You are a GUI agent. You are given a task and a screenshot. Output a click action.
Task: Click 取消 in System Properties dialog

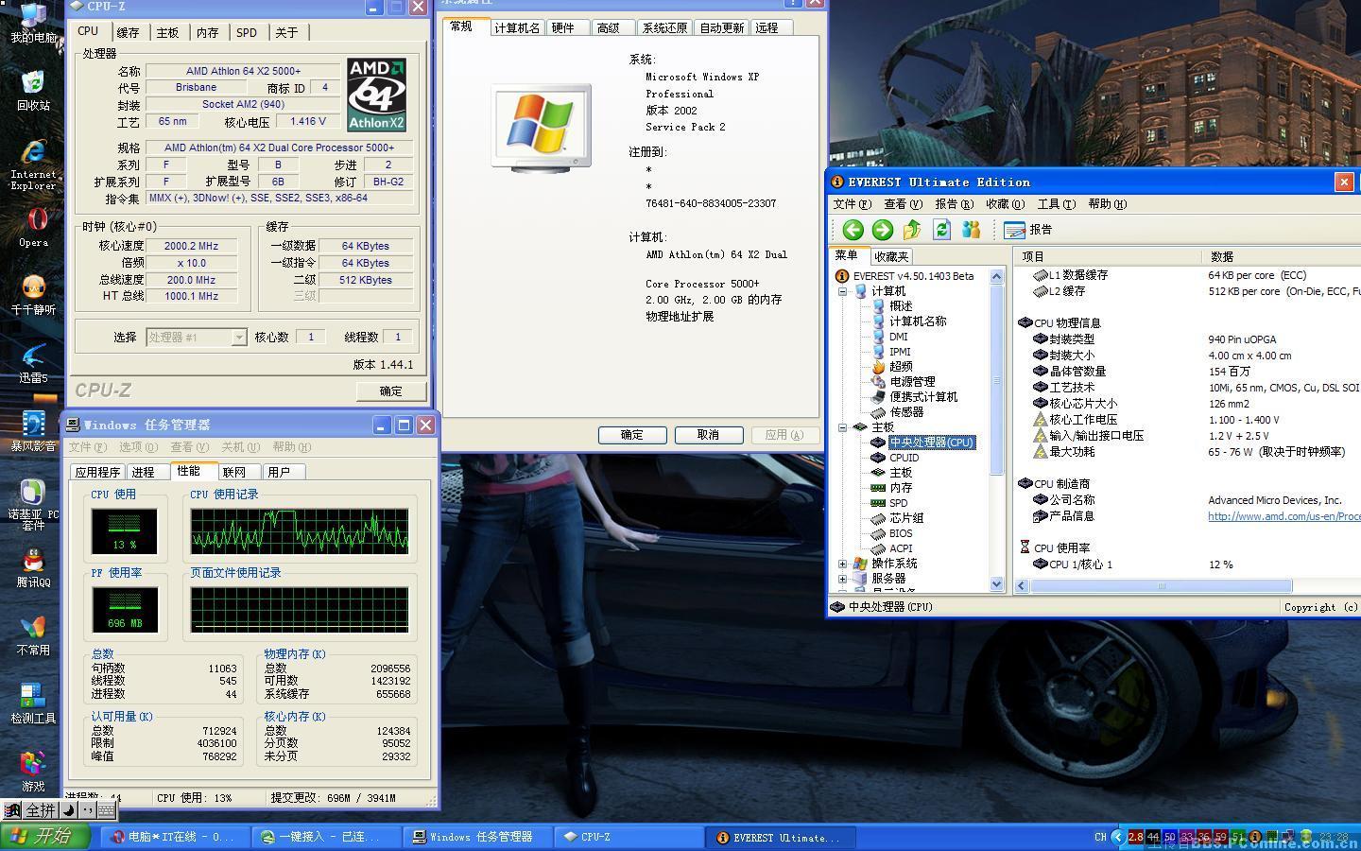[x=708, y=435]
